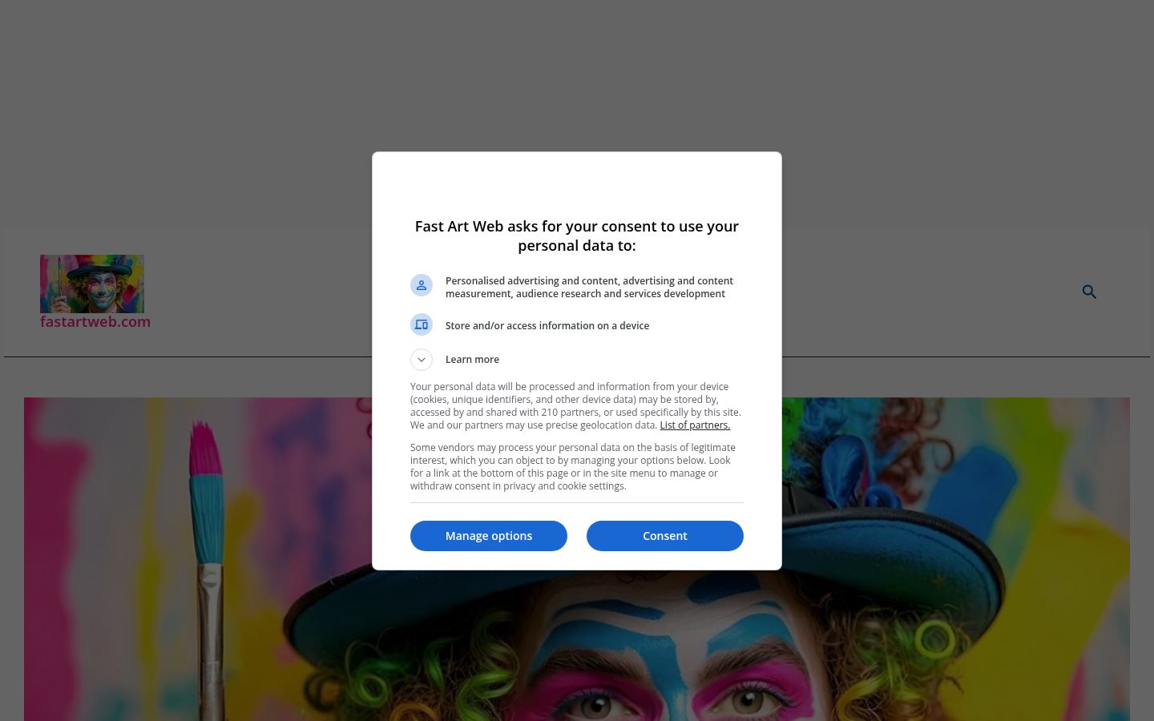
Task: Click the clown face hero image
Action: pos(577,559)
